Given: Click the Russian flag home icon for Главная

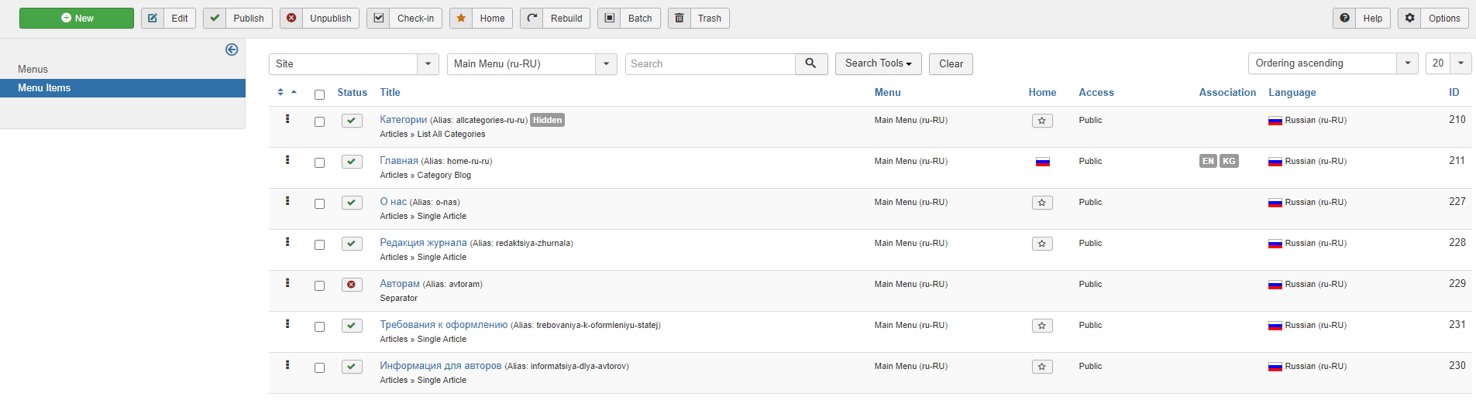Looking at the screenshot, I should 1042,162.
